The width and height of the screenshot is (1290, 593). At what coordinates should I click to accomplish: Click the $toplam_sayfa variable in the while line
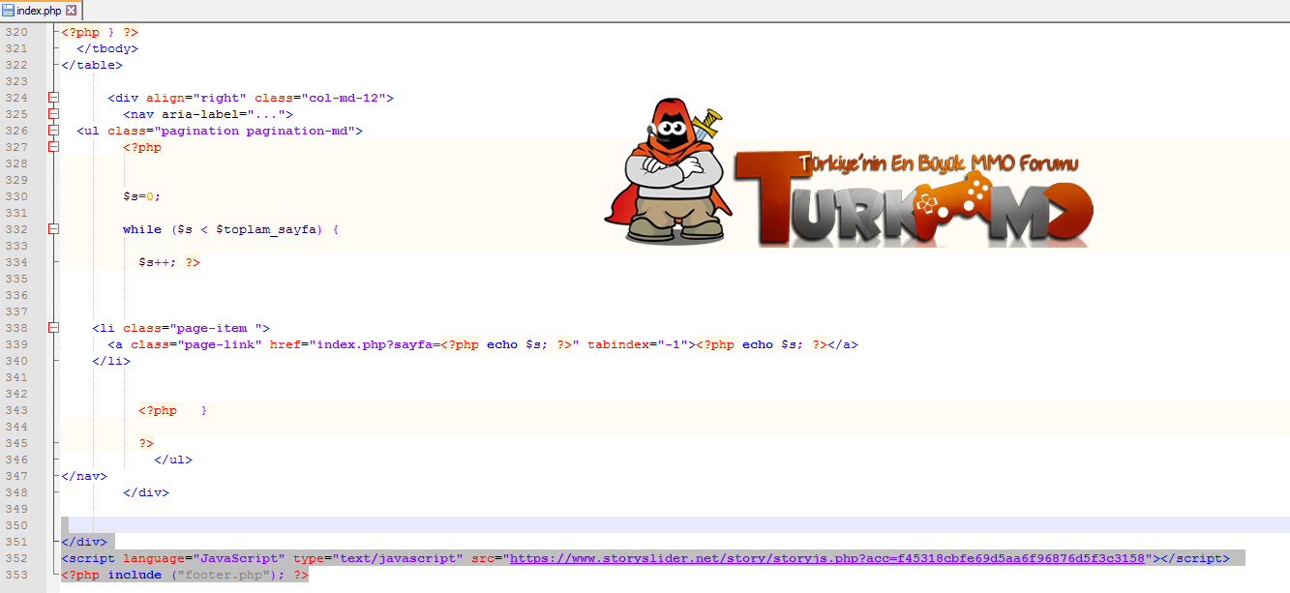[x=266, y=229]
